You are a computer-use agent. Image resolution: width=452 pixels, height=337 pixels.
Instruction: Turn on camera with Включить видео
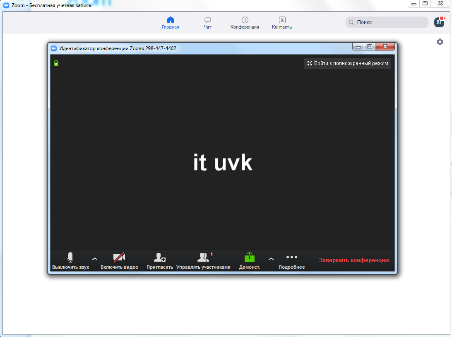119,258
